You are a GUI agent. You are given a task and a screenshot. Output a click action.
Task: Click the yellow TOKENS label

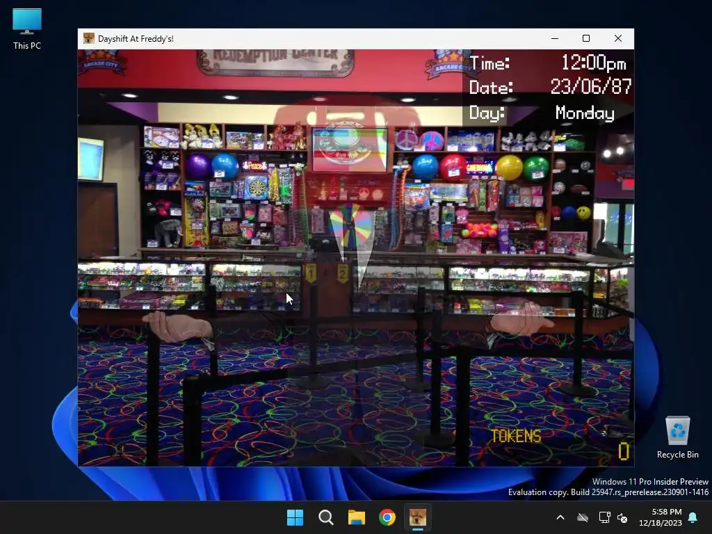coord(516,436)
